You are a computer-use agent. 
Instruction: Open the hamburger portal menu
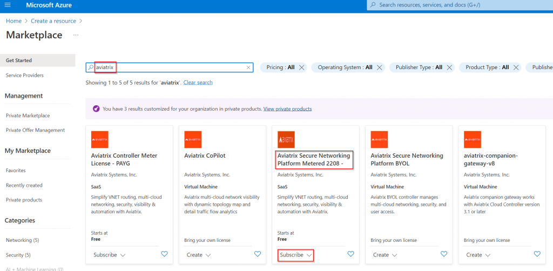(x=8, y=5)
